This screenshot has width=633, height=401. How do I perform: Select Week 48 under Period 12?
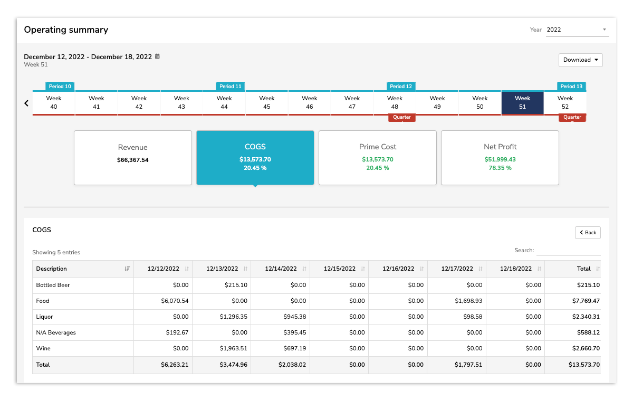pyautogui.click(x=395, y=102)
